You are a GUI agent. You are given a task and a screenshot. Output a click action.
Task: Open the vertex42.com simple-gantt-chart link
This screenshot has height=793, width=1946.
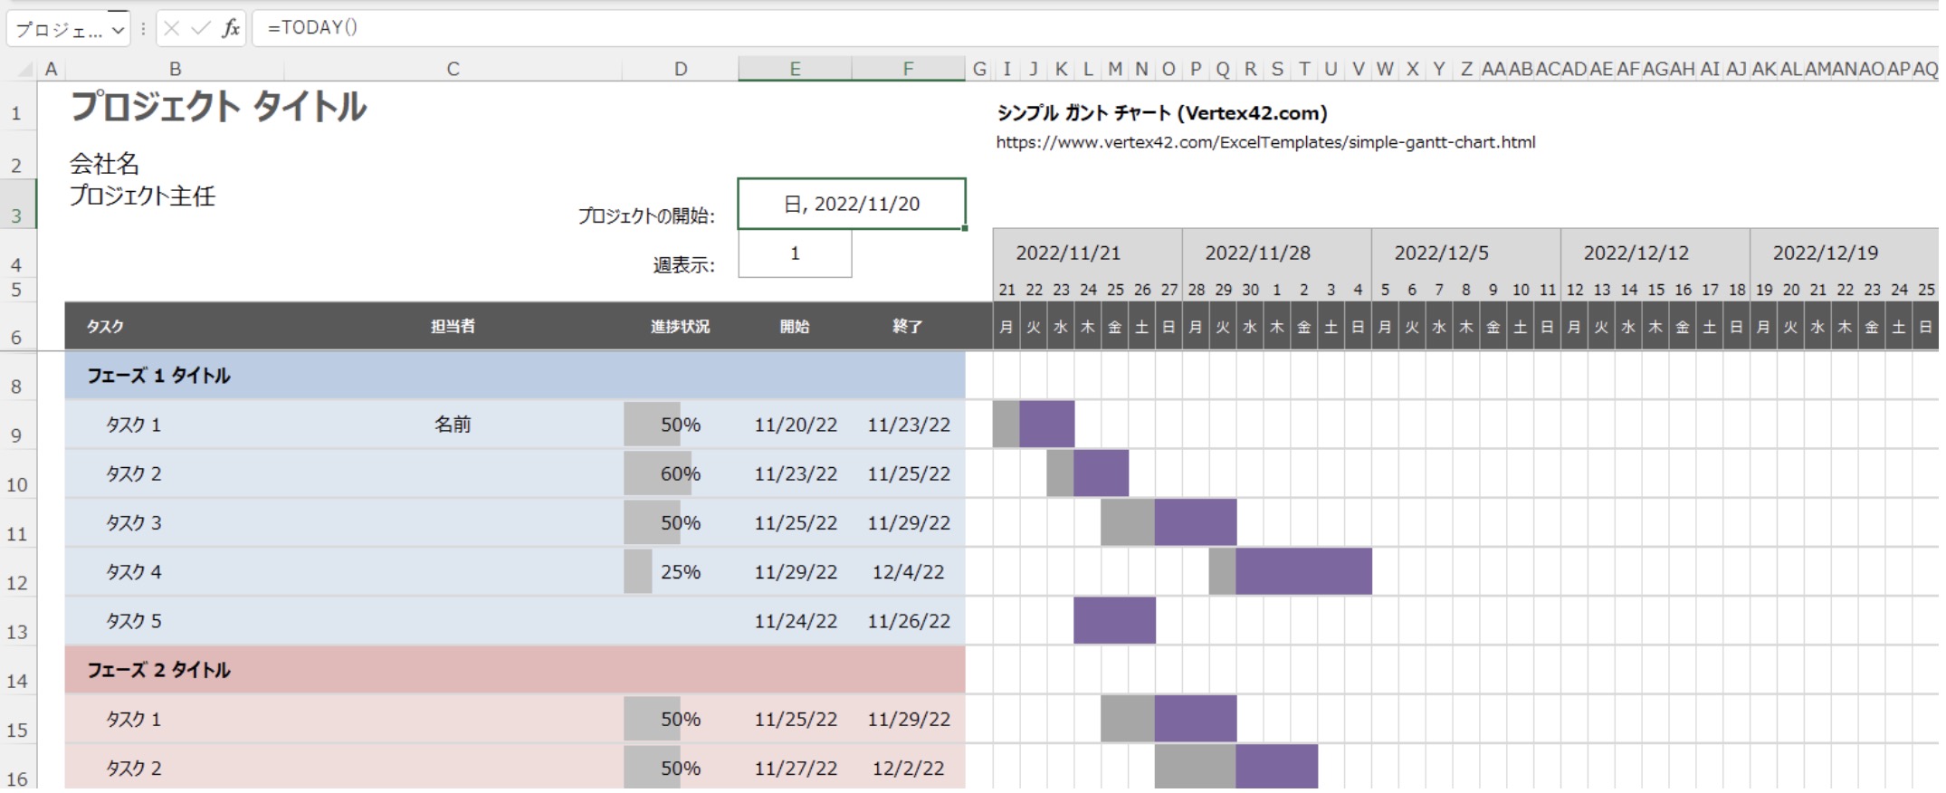[1265, 142]
